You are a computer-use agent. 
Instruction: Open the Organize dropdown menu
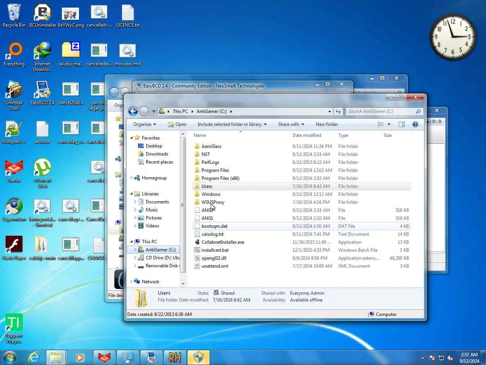pos(144,124)
